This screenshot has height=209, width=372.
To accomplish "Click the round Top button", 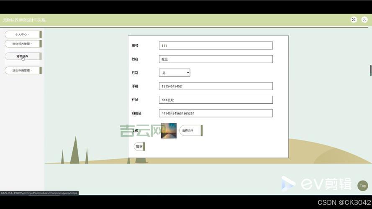I will [x=362, y=186].
